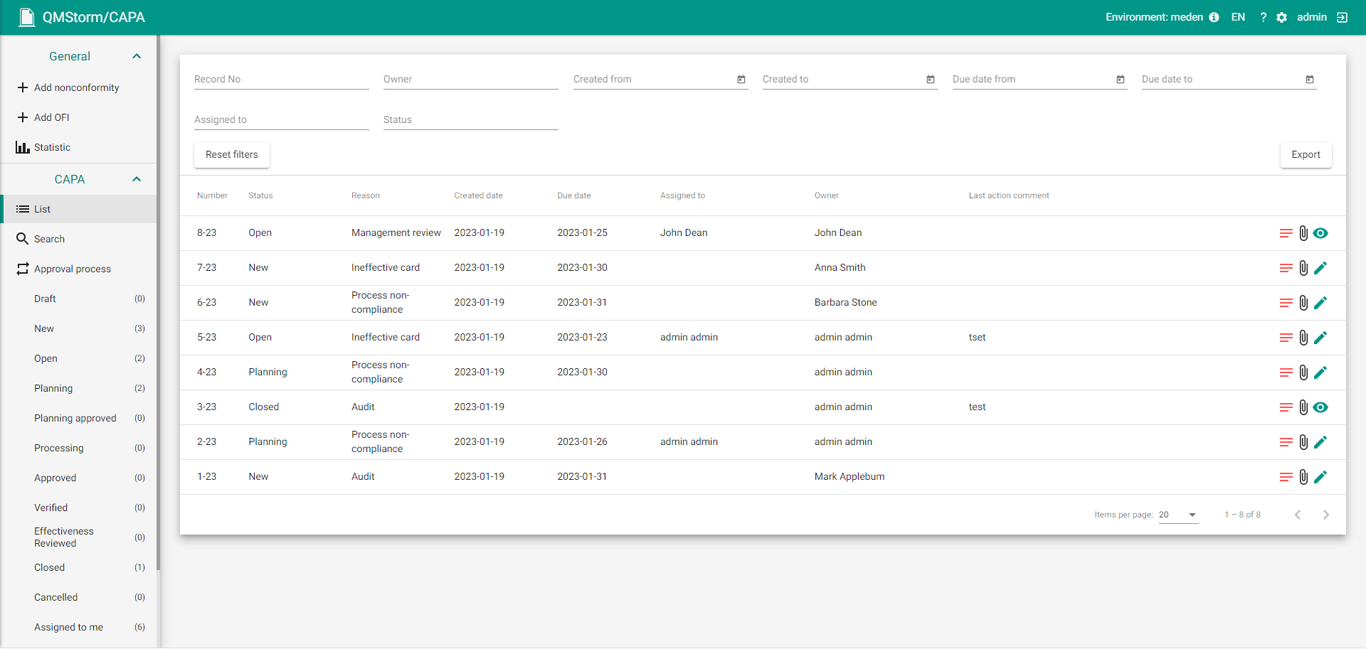Select Add nonconformity in sidebar
The width and height of the screenshot is (1366, 649).
click(x=78, y=87)
